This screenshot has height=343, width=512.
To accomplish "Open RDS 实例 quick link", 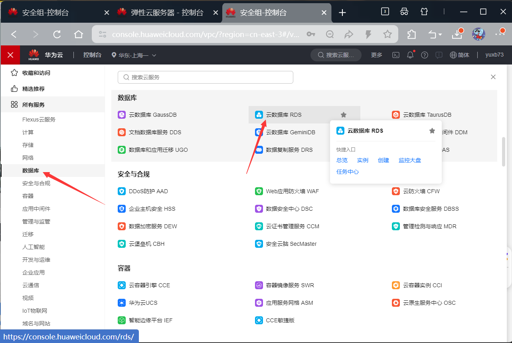I will pos(363,160).
